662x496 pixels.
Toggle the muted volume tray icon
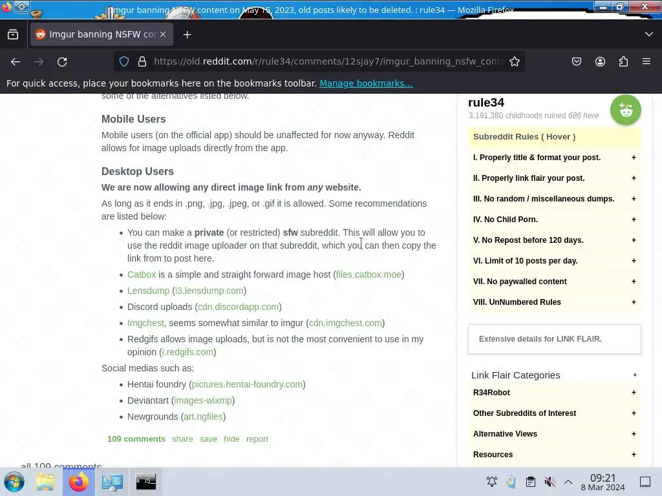(550, 482)
